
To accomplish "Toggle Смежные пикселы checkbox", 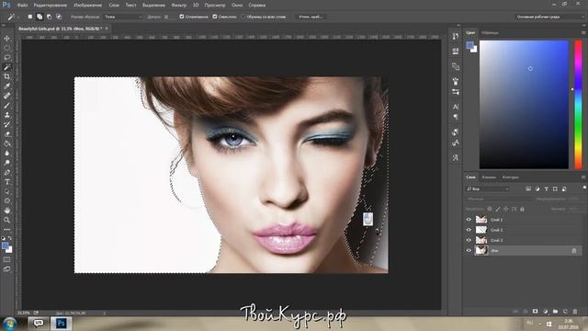I will point(215,17).
